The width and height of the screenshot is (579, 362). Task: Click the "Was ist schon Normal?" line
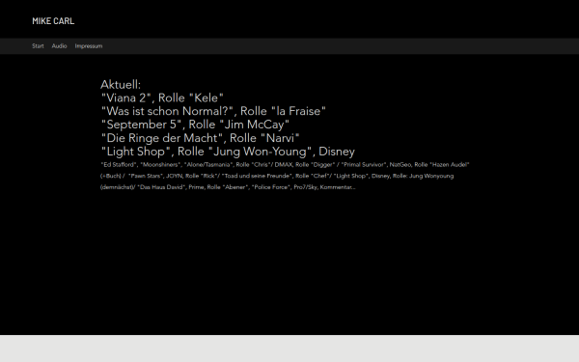pyautogui.click(x=213, y=111)
